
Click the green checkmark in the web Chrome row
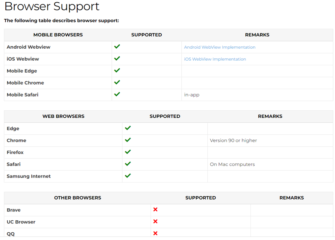tap(128, 140)
